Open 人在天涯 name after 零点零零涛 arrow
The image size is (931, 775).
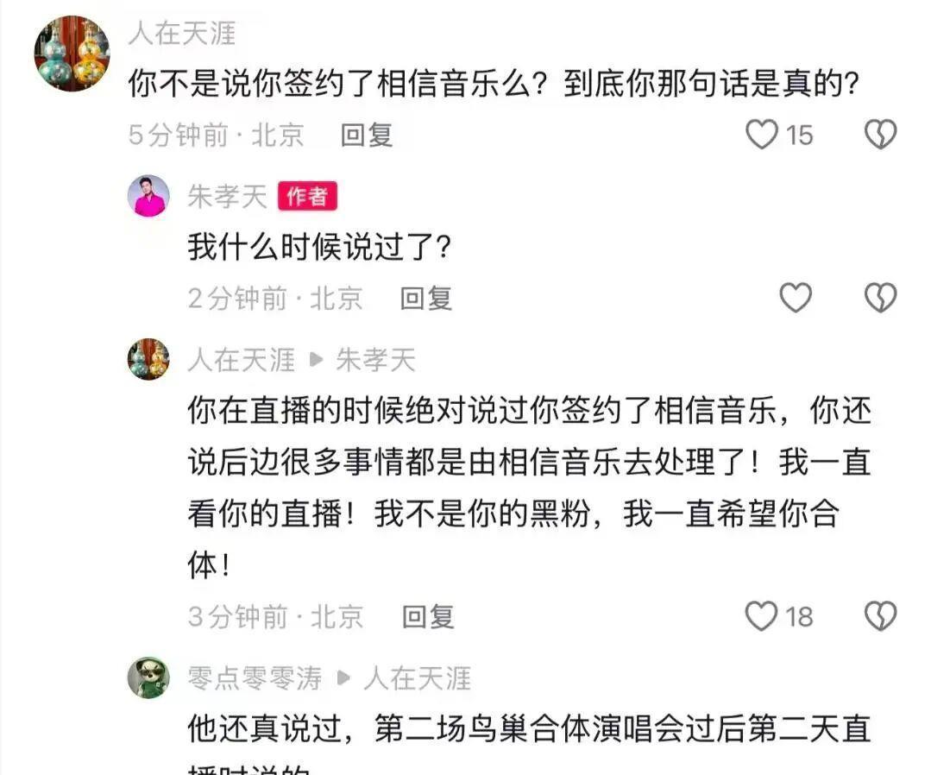(417, 678)
